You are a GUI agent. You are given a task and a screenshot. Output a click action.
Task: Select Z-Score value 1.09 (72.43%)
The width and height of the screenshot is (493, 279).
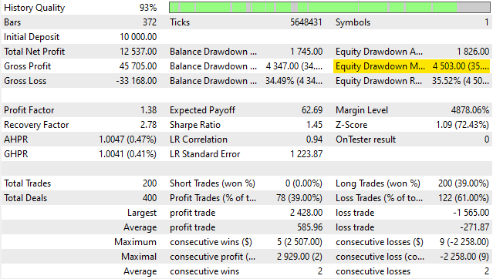[x=462, y=125]
